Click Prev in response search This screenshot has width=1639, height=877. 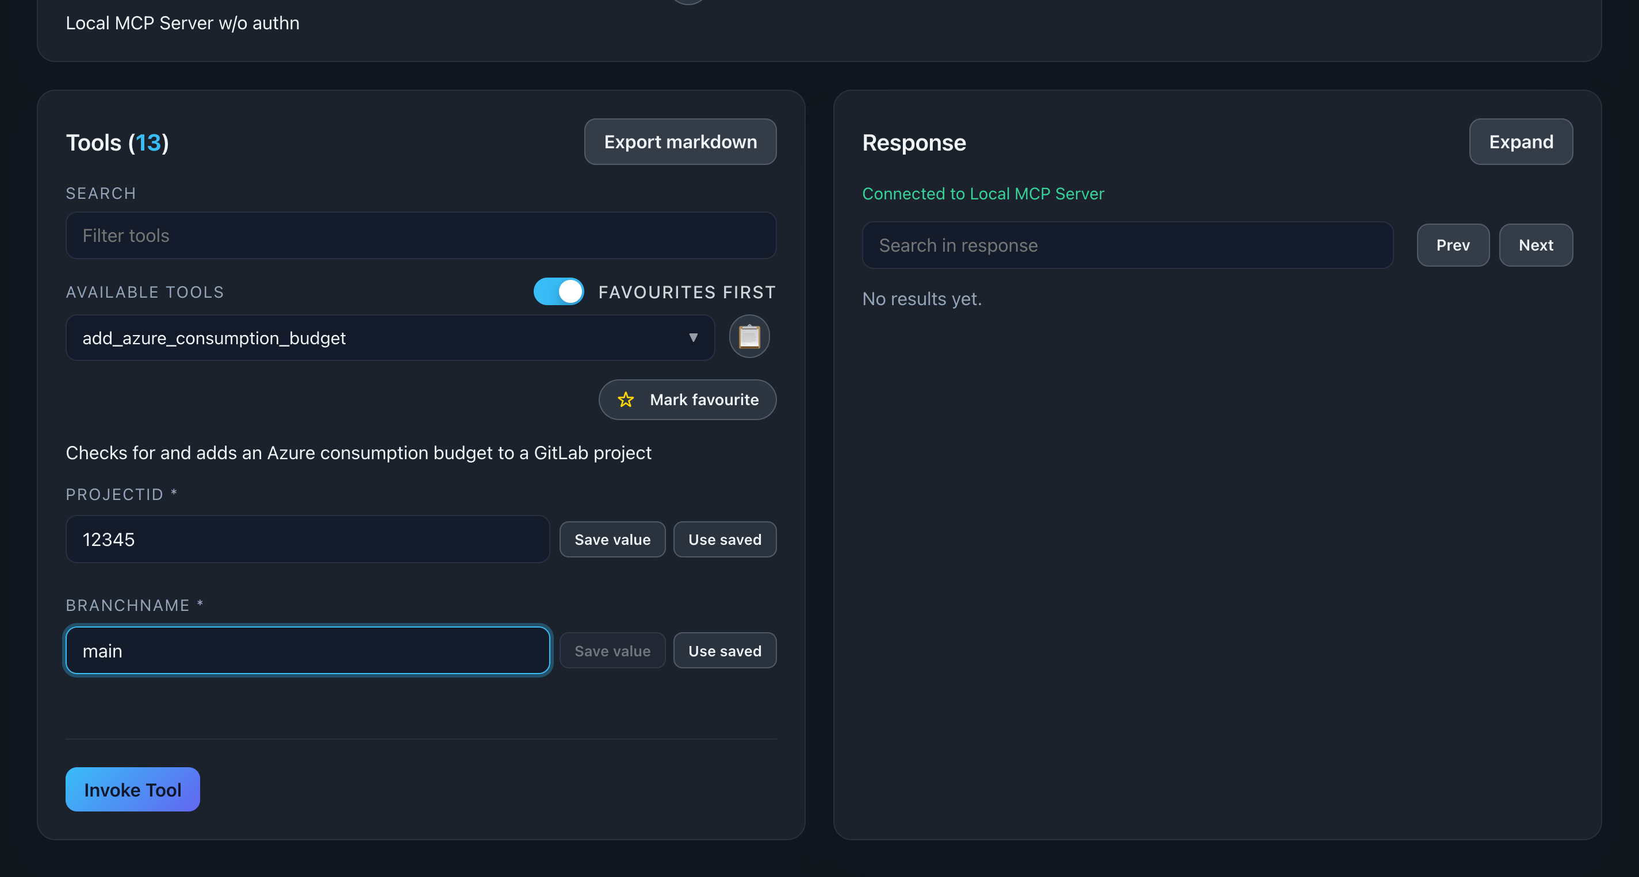pos(1452,245)
